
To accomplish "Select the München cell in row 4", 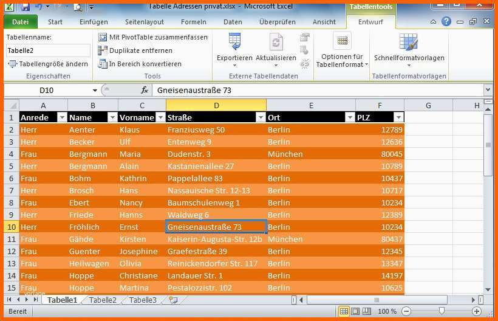I will (310, 154).
